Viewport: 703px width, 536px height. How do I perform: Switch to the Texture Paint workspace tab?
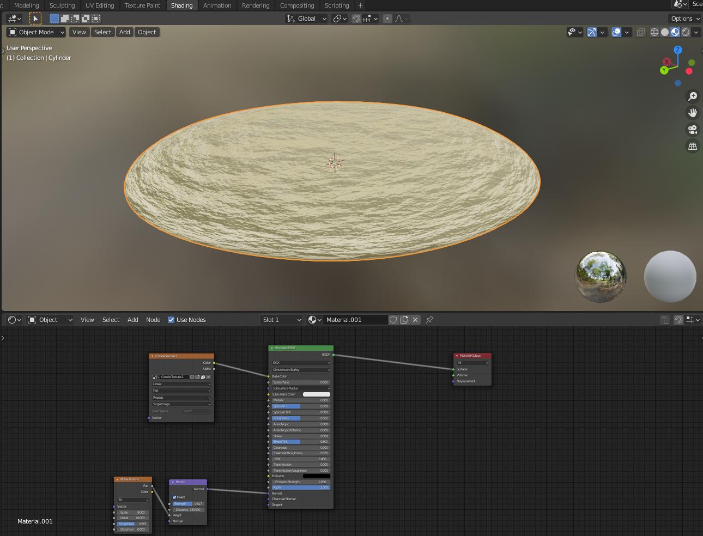[142, 5]
